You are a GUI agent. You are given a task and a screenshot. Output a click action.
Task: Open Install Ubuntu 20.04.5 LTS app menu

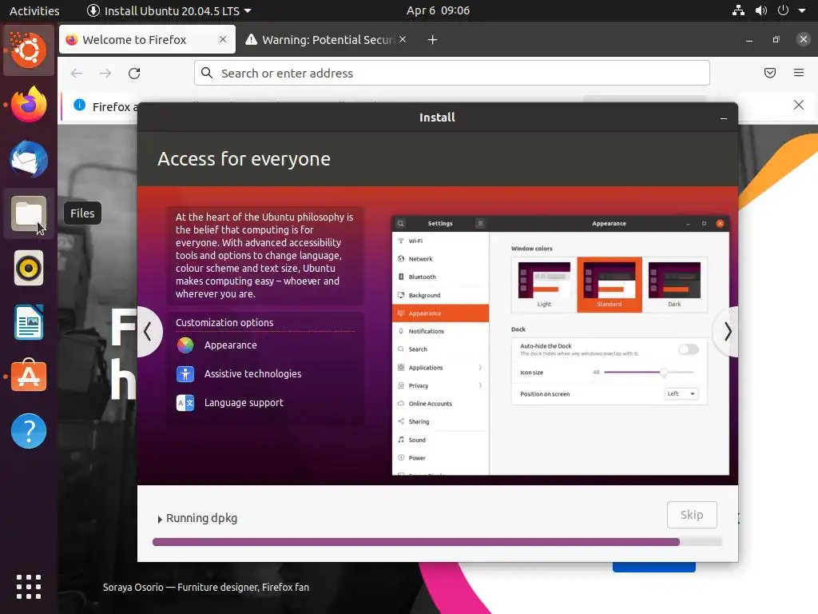point(169,10)
